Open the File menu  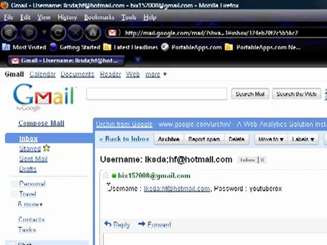pyautogui.click(x=9, y=17)
